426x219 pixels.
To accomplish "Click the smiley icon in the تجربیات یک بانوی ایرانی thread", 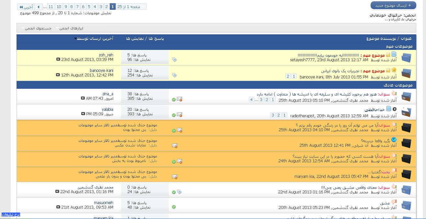I will (x=394, y=70).
